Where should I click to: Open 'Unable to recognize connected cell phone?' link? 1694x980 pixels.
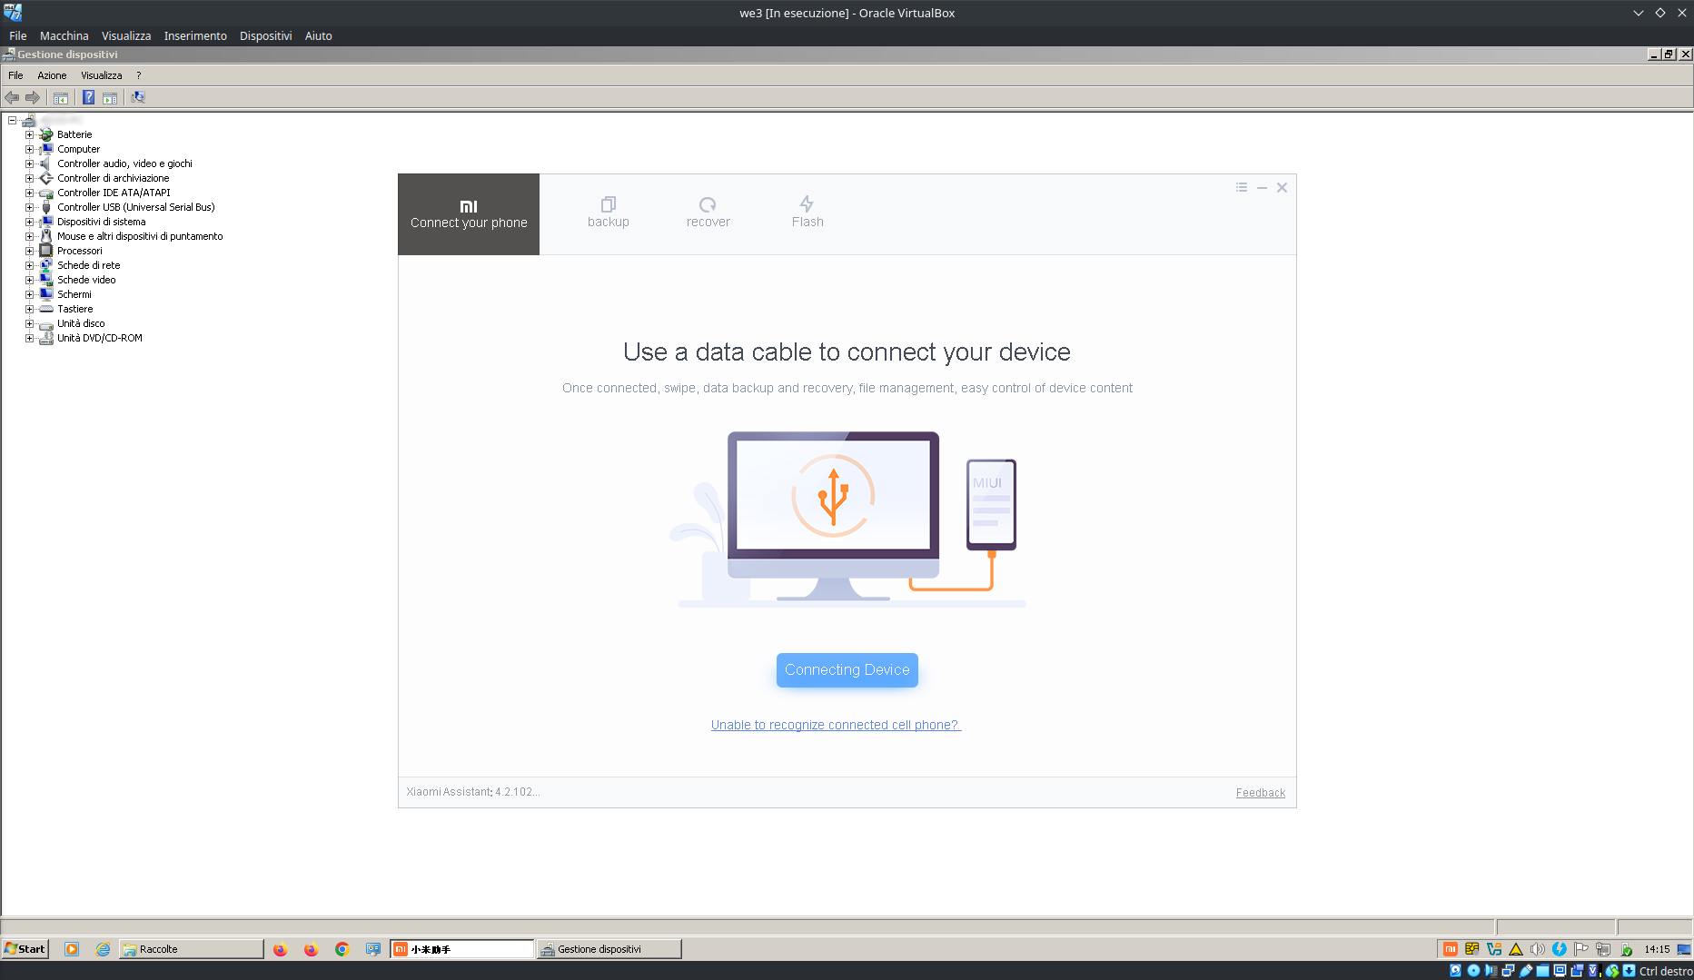[x=835, y=725]
